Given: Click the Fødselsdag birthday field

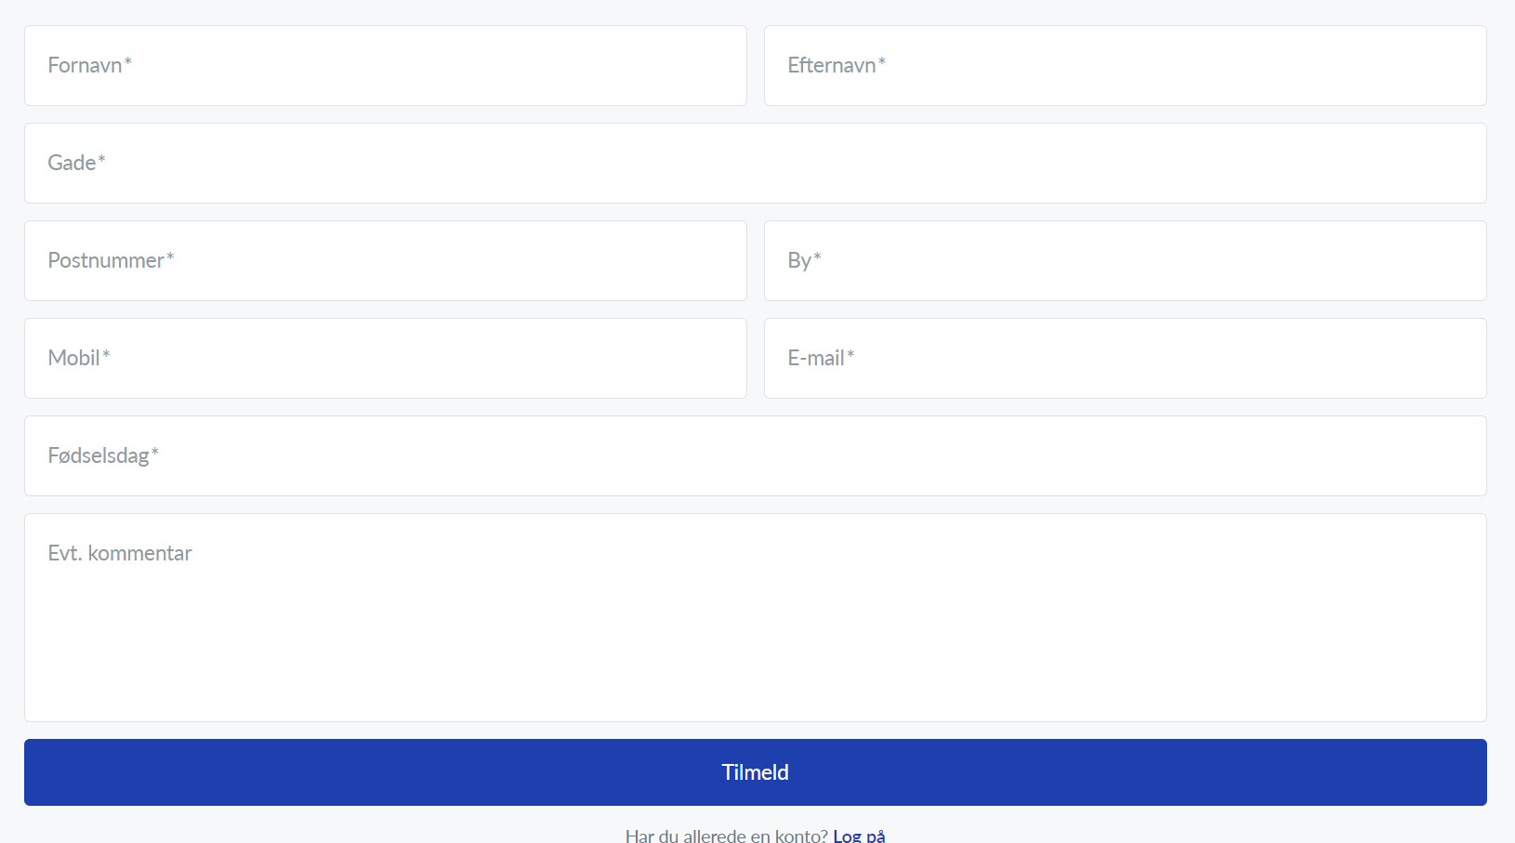Looking at the screenshot, I should (755, 456).
